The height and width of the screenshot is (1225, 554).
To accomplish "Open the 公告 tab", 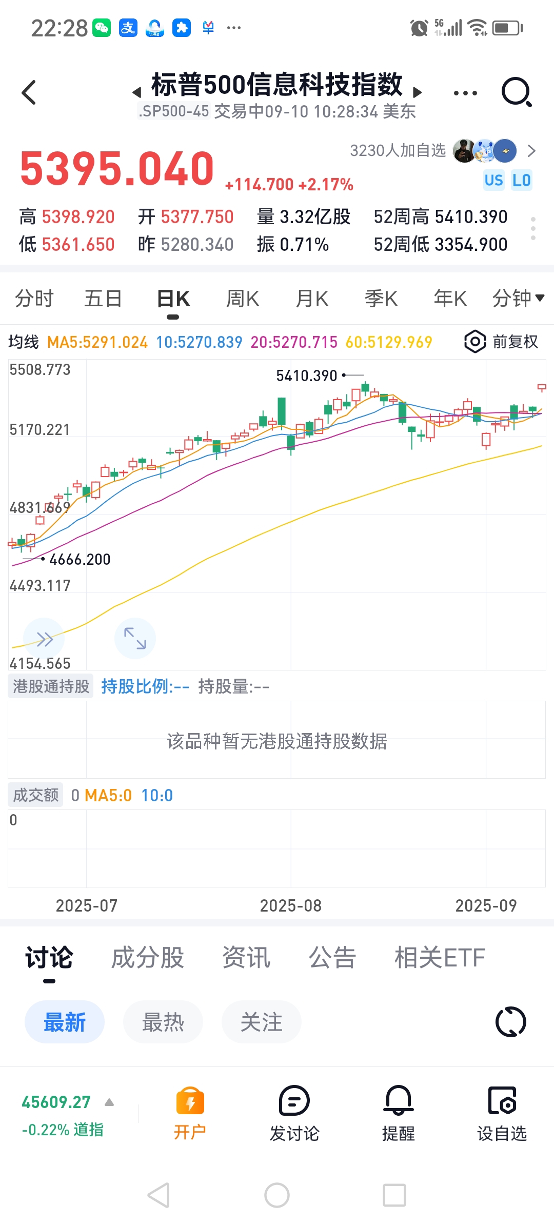I will tap(332, 958).
